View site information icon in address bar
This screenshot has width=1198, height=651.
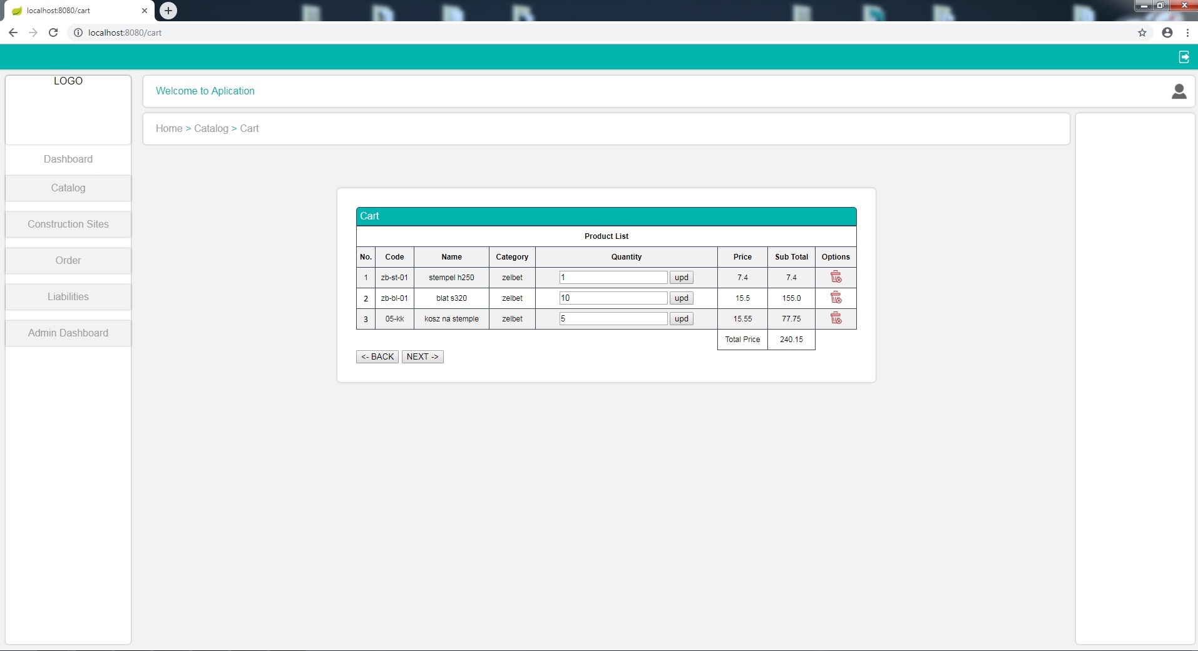(x=78, y=33)
